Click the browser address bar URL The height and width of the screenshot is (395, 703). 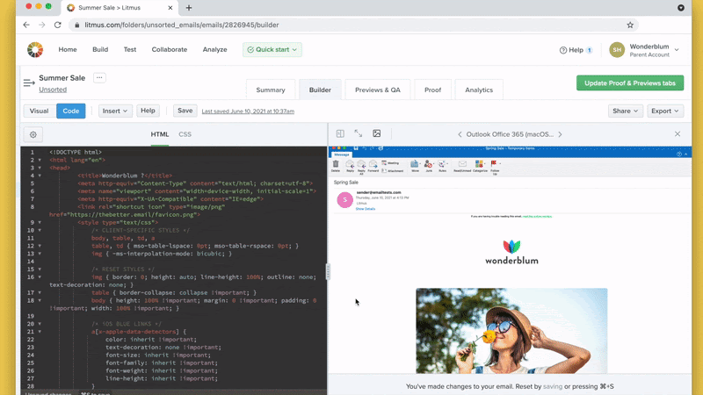(182, 25)
